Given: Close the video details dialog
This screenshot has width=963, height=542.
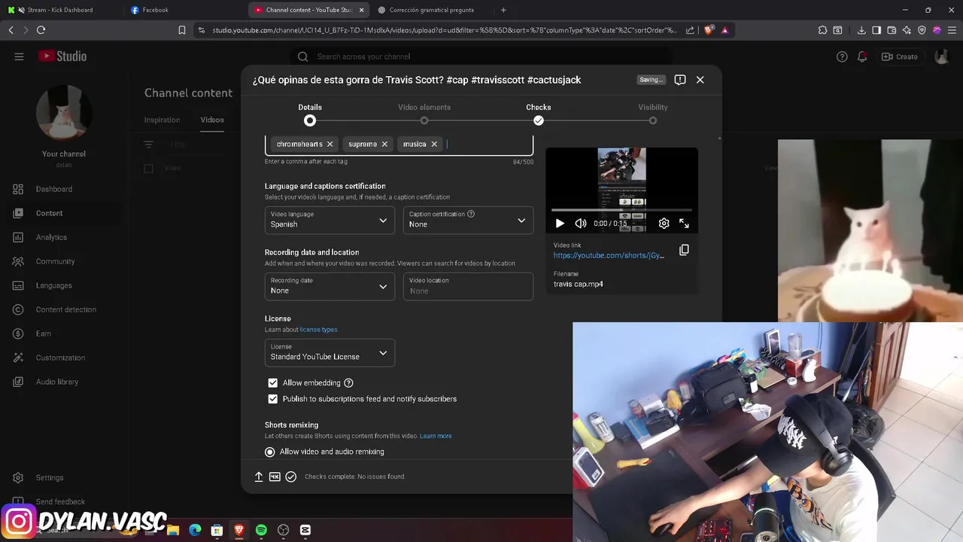Looking at the screenshot, I should coord(700,80).
